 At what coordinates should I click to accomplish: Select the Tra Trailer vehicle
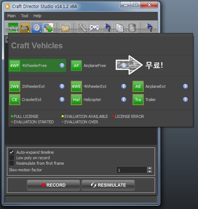click(138, 100)
